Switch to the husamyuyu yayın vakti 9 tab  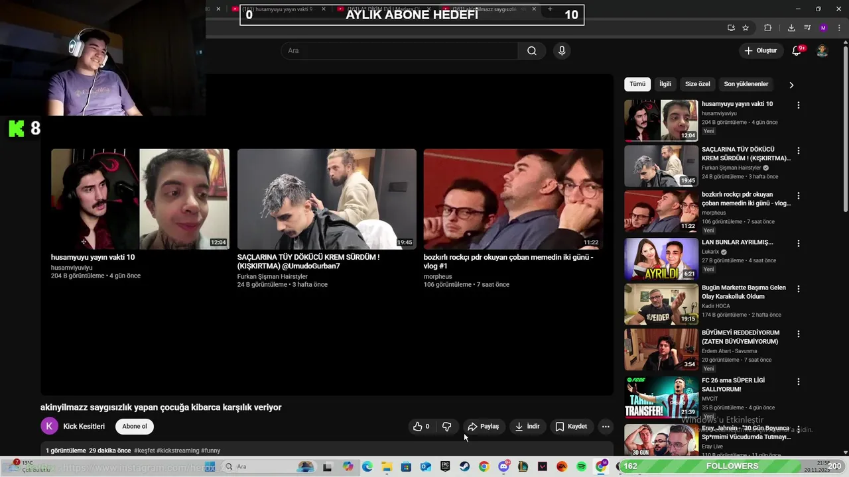(x=279, y=9)
